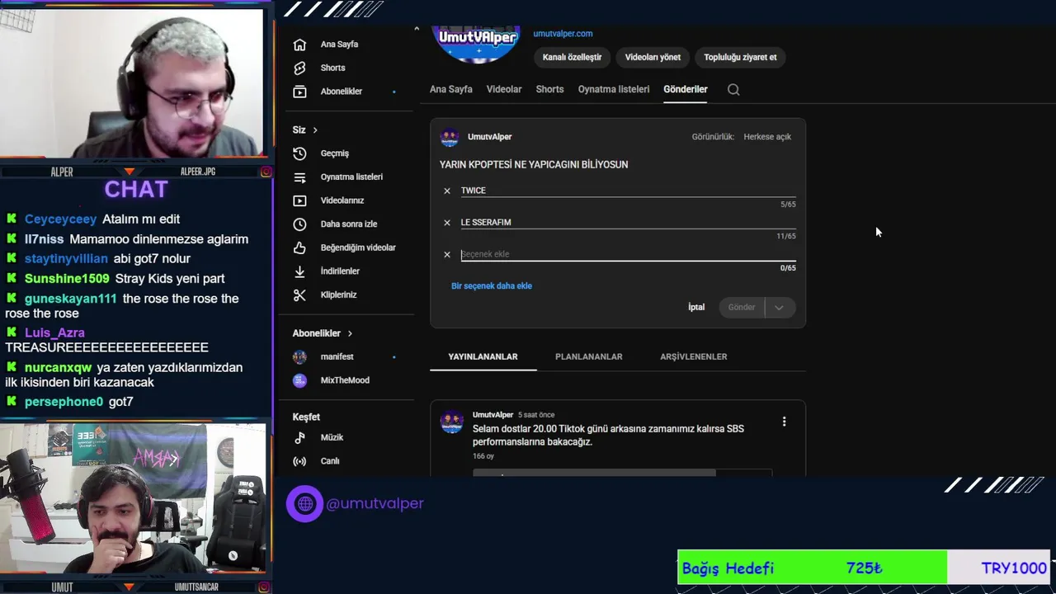Click the Topluluğu ziyaret et button
This screenshot has height=594, width=1056.
pos(740,57)
